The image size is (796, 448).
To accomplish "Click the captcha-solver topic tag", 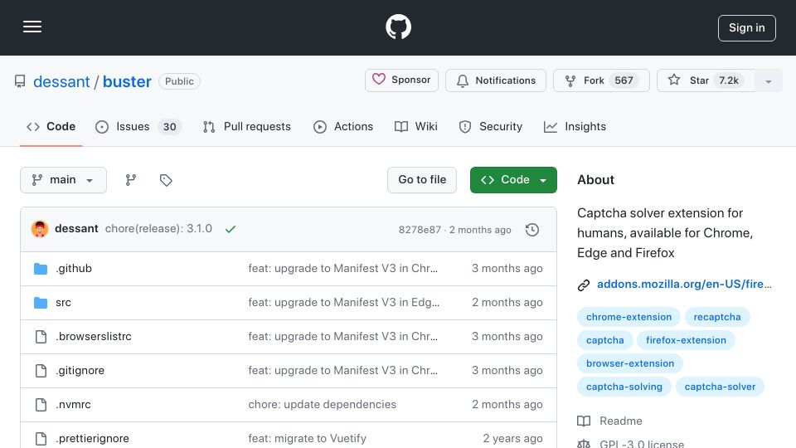I will pos(720,387).
